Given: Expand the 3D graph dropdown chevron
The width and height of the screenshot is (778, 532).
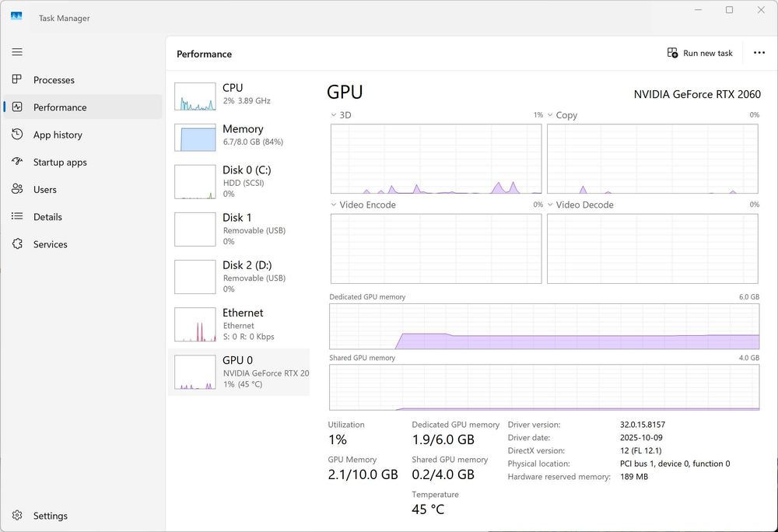Looking at the screenshot, I should click(x=334, y=115).
